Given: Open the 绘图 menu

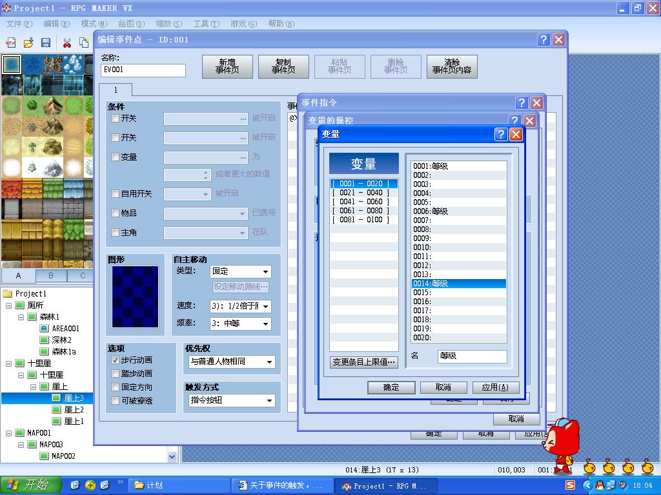Looking at the screenshot, I should coord(132,24).
